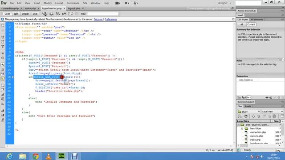Image resolution: width=285 pixels, height=160 pixels.
Task: Click the Expand files panel icon
Action: click(282, 116)
